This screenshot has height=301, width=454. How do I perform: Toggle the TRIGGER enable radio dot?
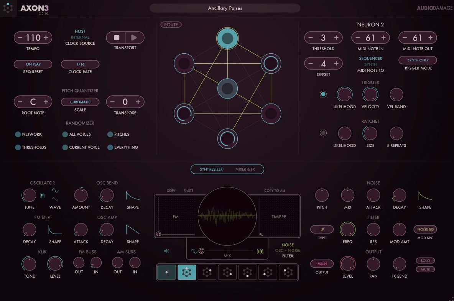pos(323,94)
